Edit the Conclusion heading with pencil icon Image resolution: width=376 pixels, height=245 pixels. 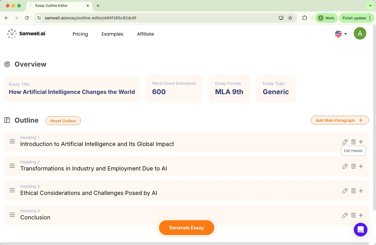pyautogui.click(x=345, y=215)
